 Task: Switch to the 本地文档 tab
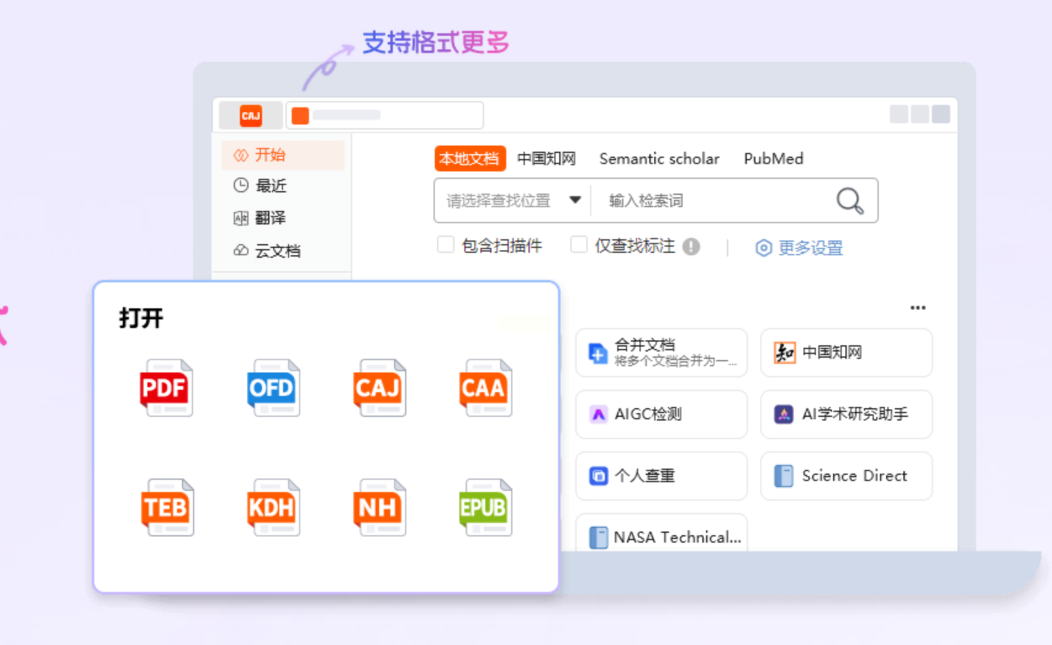470,158
